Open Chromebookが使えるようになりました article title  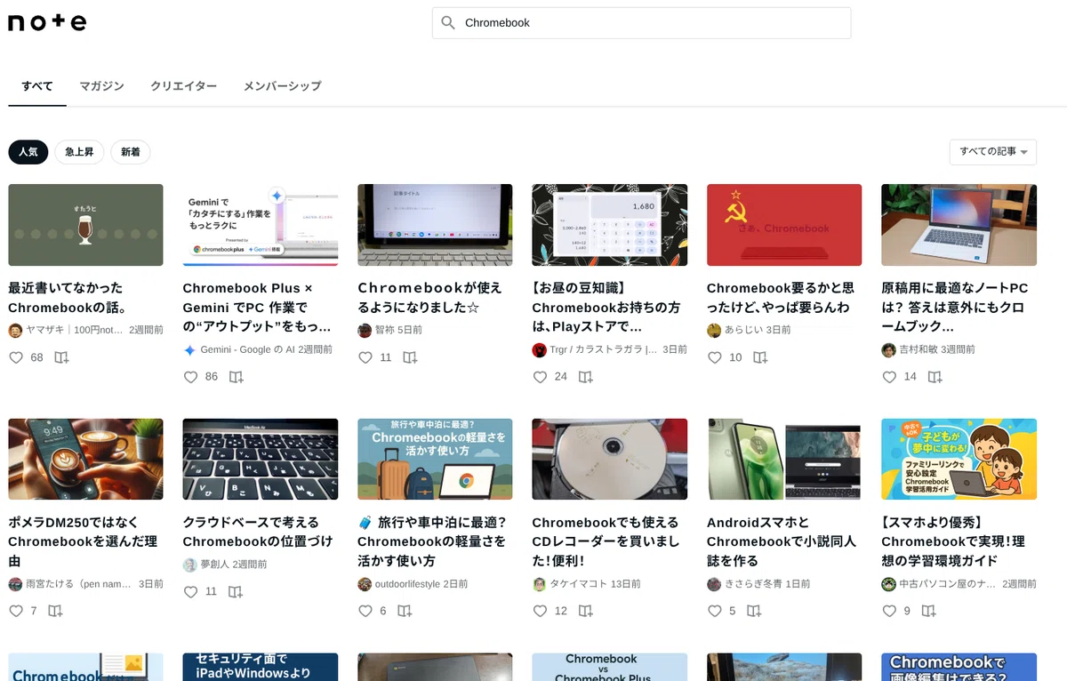tap(430, 298)
